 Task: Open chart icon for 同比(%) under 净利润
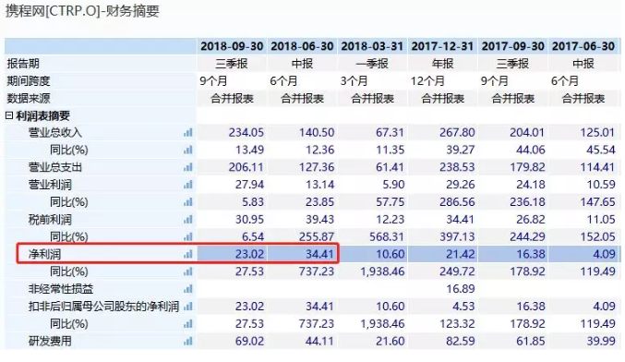tap(187, 271)
